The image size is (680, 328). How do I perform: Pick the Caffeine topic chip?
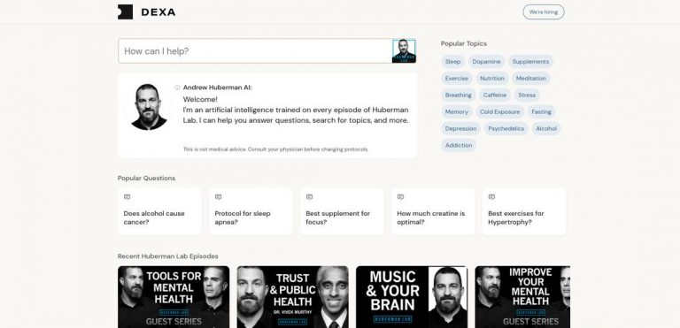[494, 95]
